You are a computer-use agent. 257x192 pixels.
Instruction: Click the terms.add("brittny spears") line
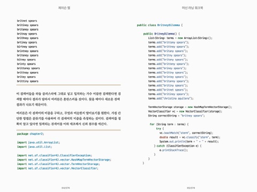point(168,73)
